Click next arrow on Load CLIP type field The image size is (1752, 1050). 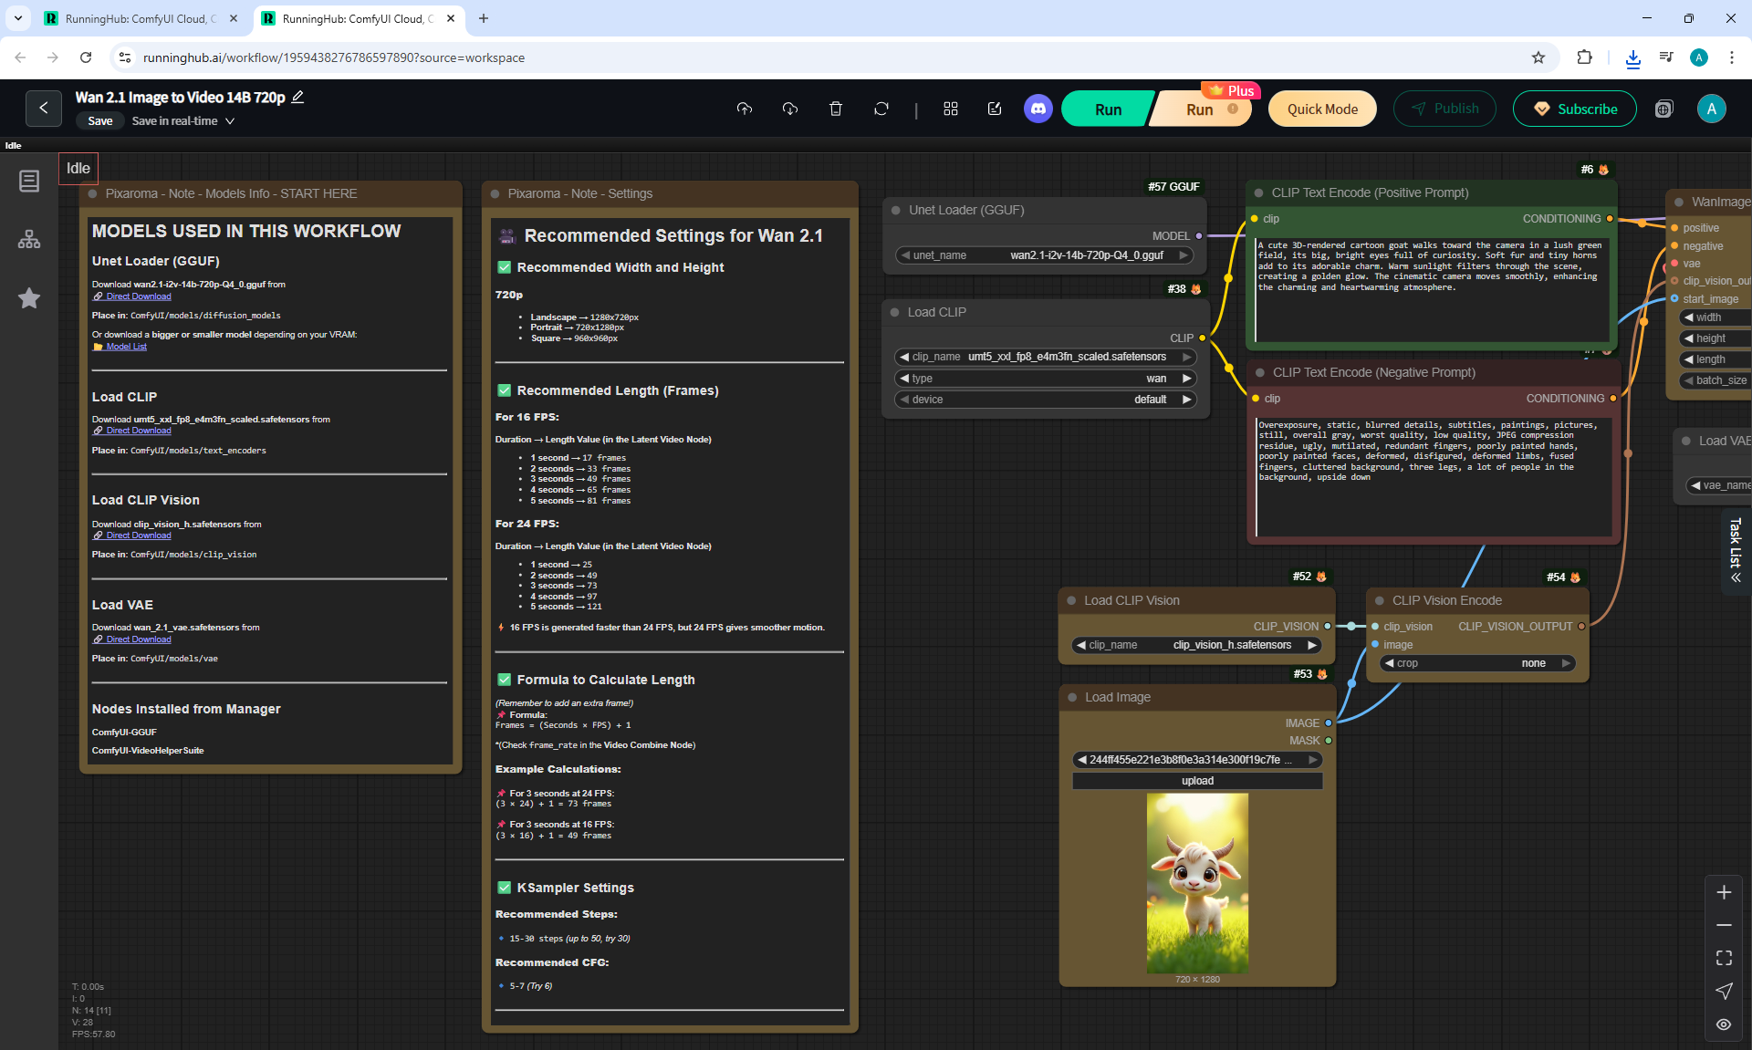click(x=1187, y=379)
